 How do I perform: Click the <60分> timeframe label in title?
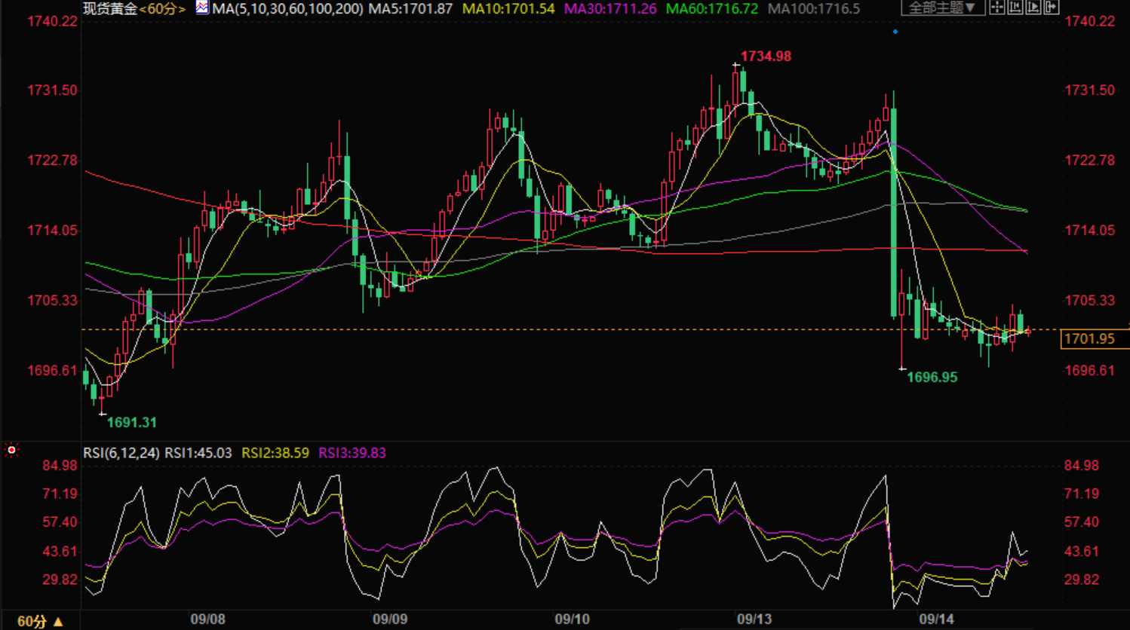(x=162, y=9)
